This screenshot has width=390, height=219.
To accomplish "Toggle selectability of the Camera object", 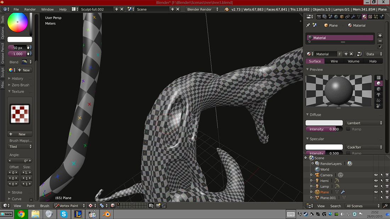I will tap(382, 175).
